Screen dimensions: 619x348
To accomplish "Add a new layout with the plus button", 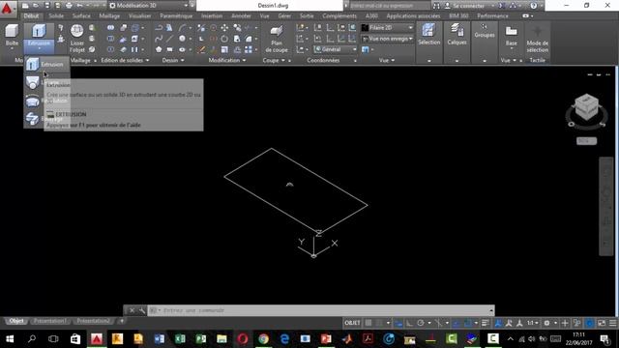I will (122, 321).
